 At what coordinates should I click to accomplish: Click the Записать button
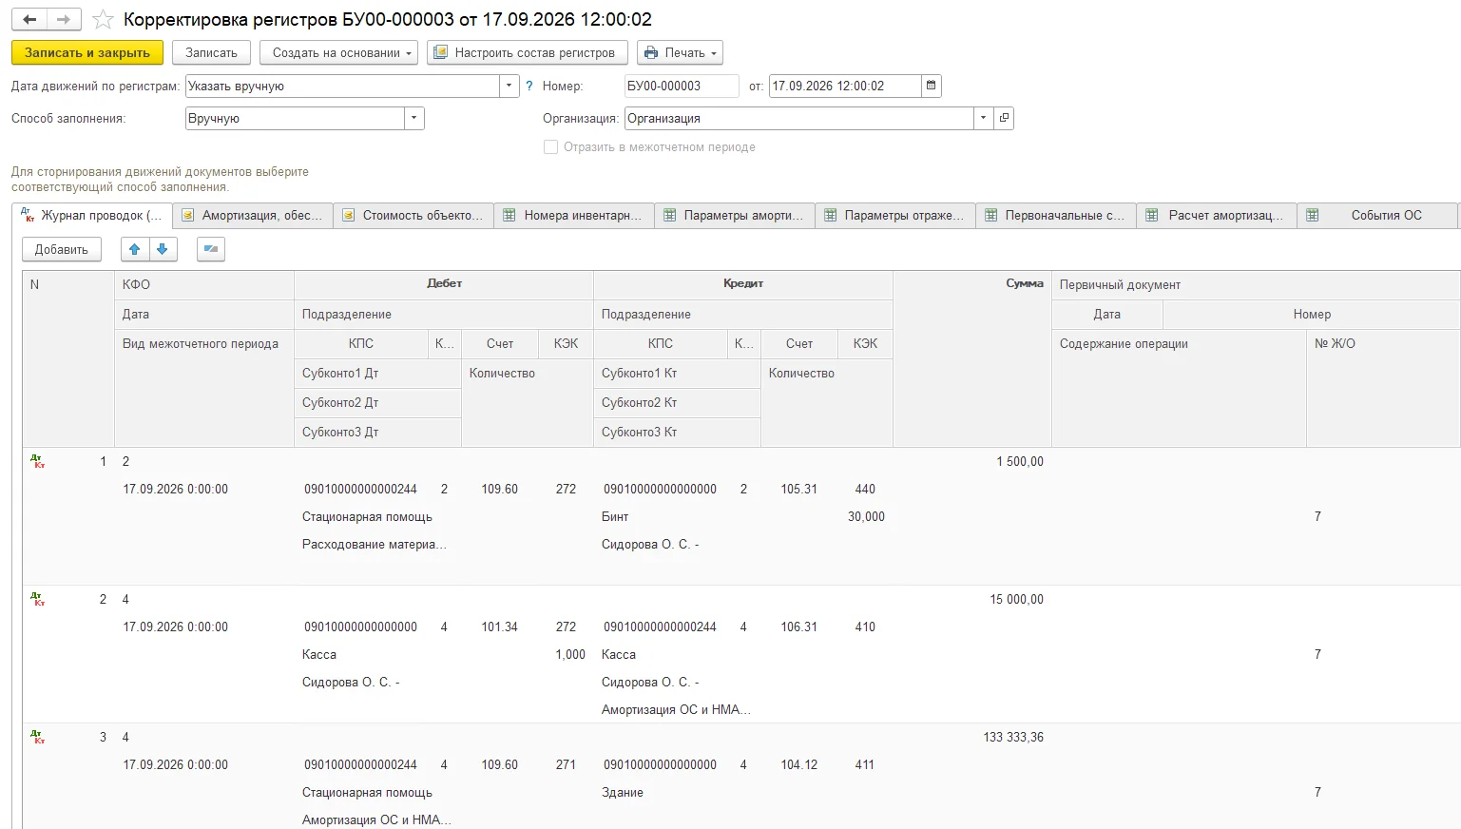tap(211, 52)
